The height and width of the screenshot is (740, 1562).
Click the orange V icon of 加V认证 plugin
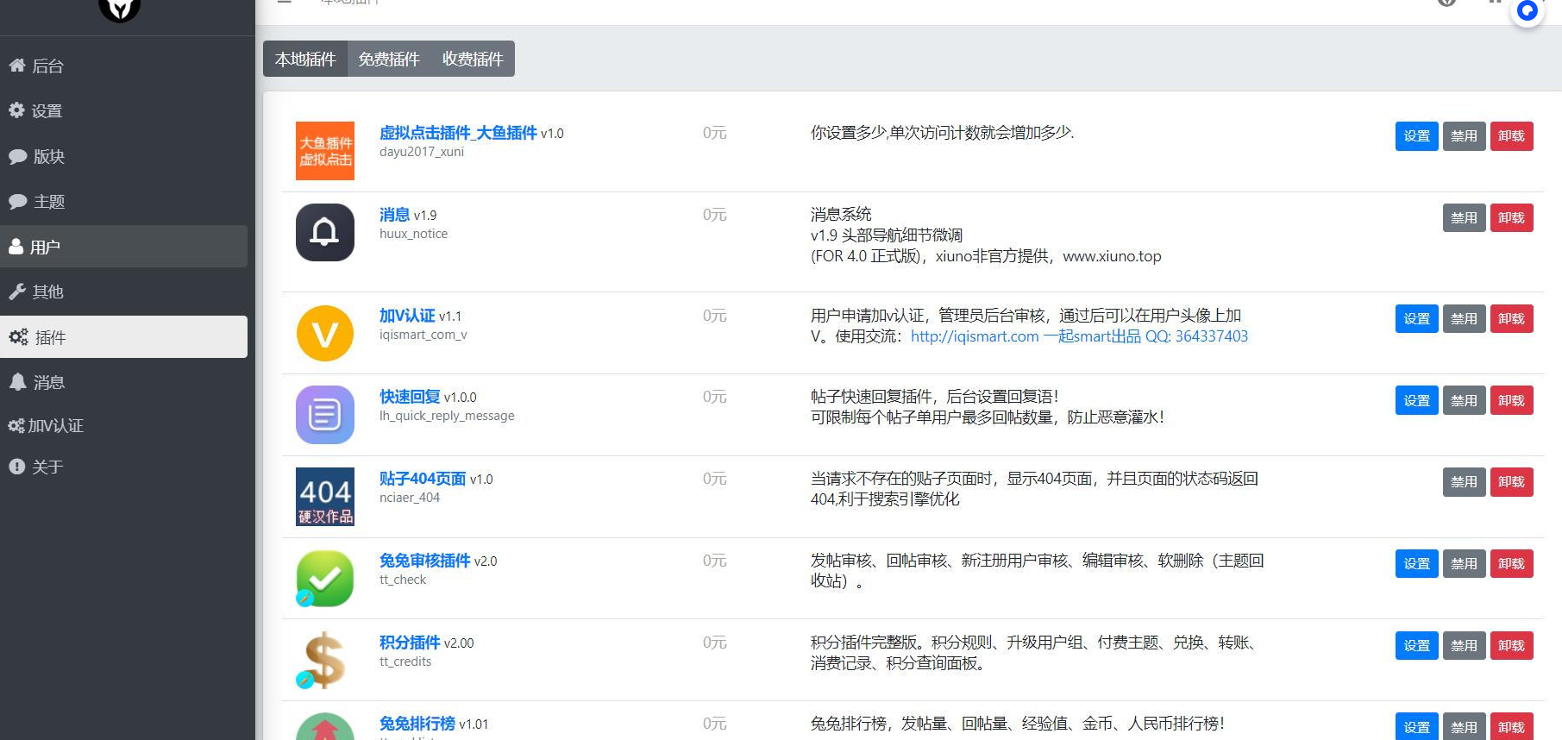click(324, 333)
